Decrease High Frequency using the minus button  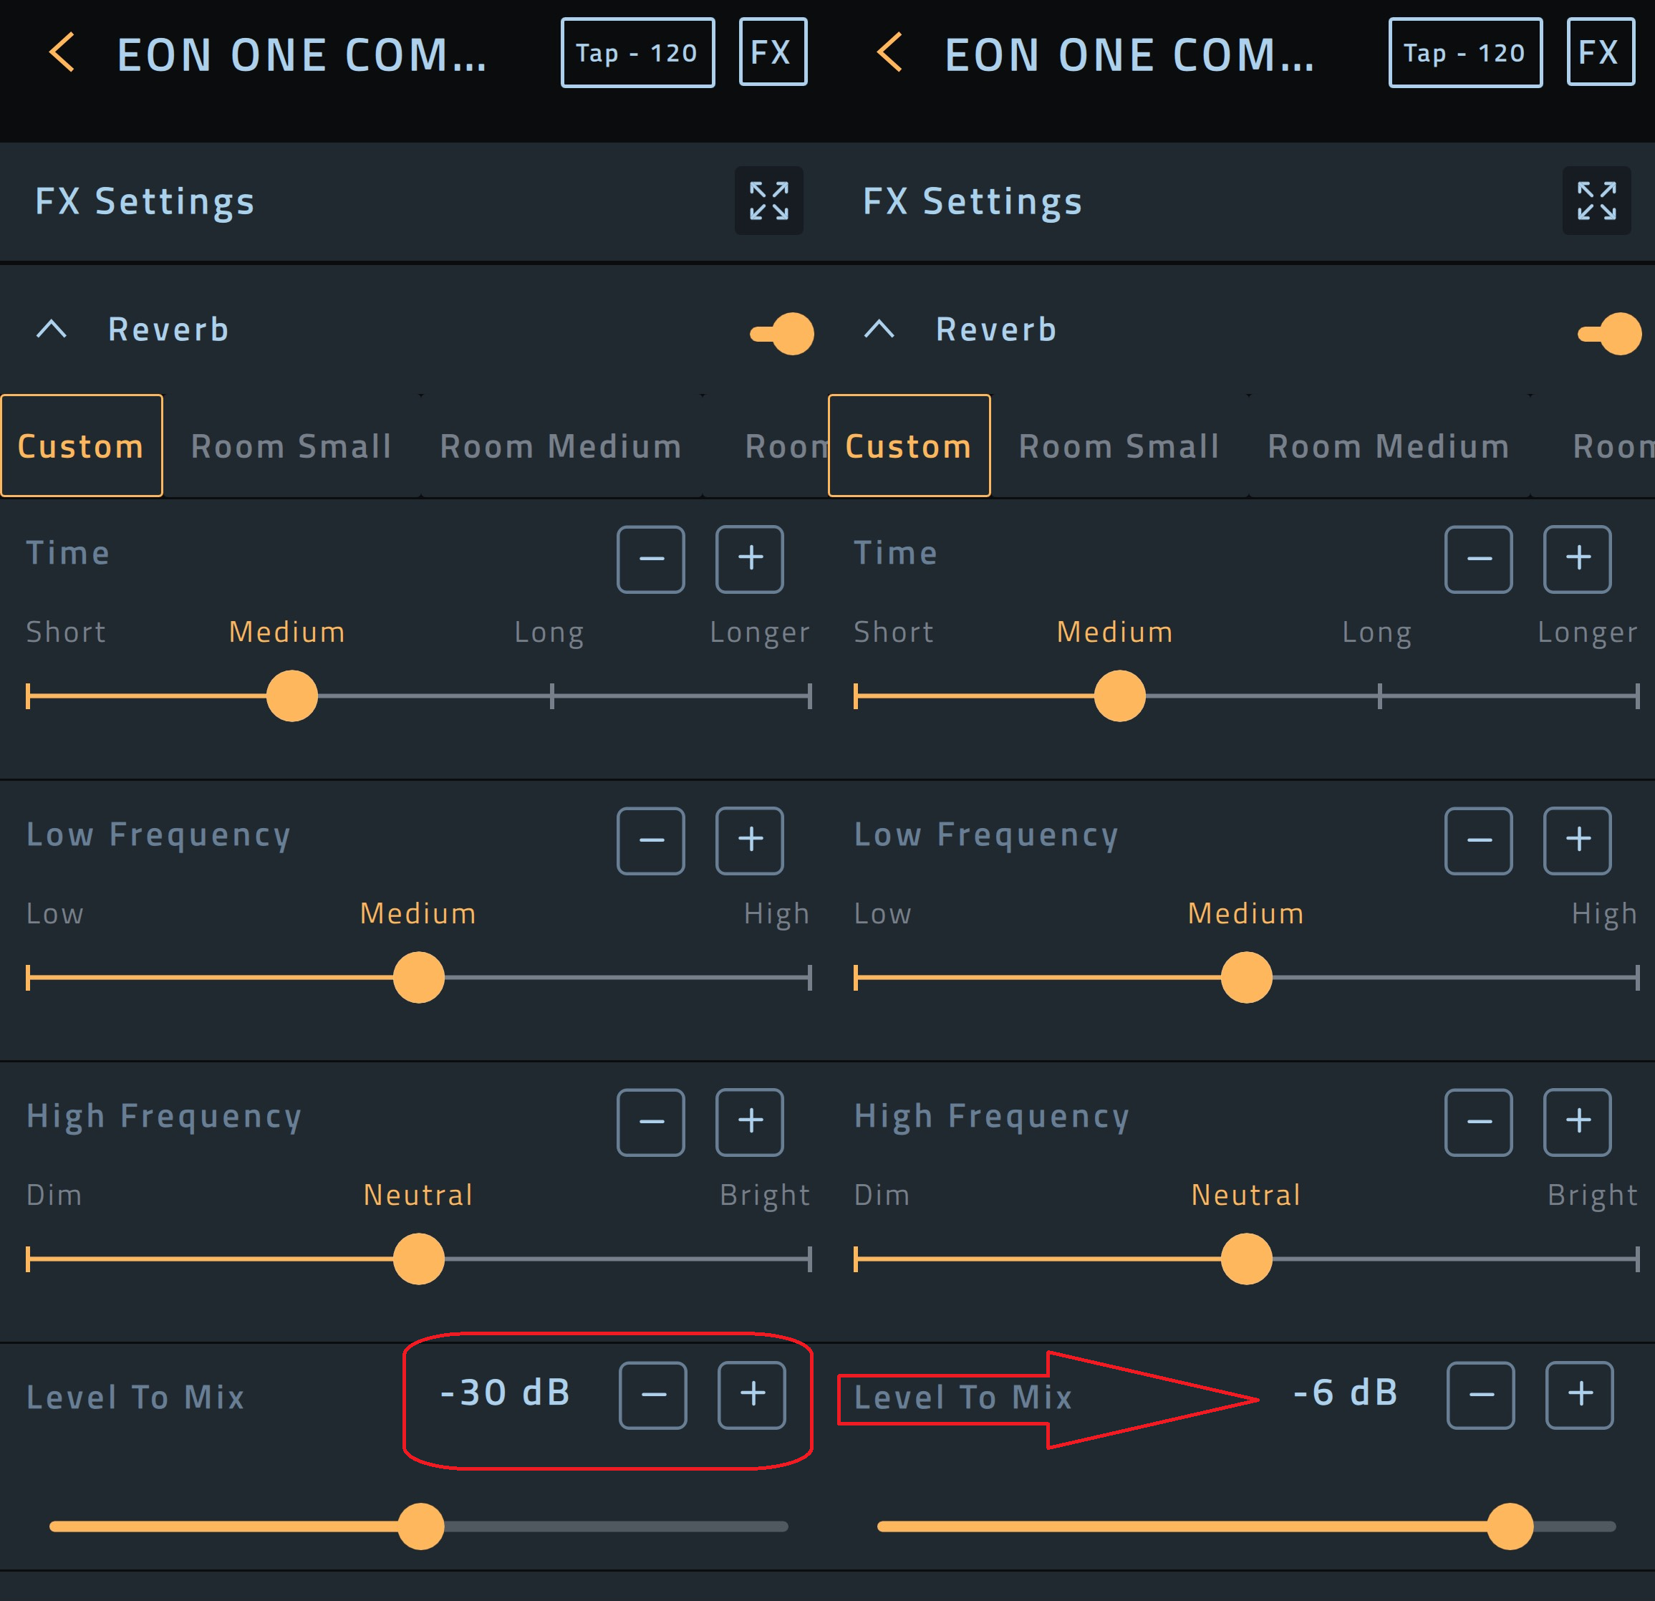[650, 1122]
